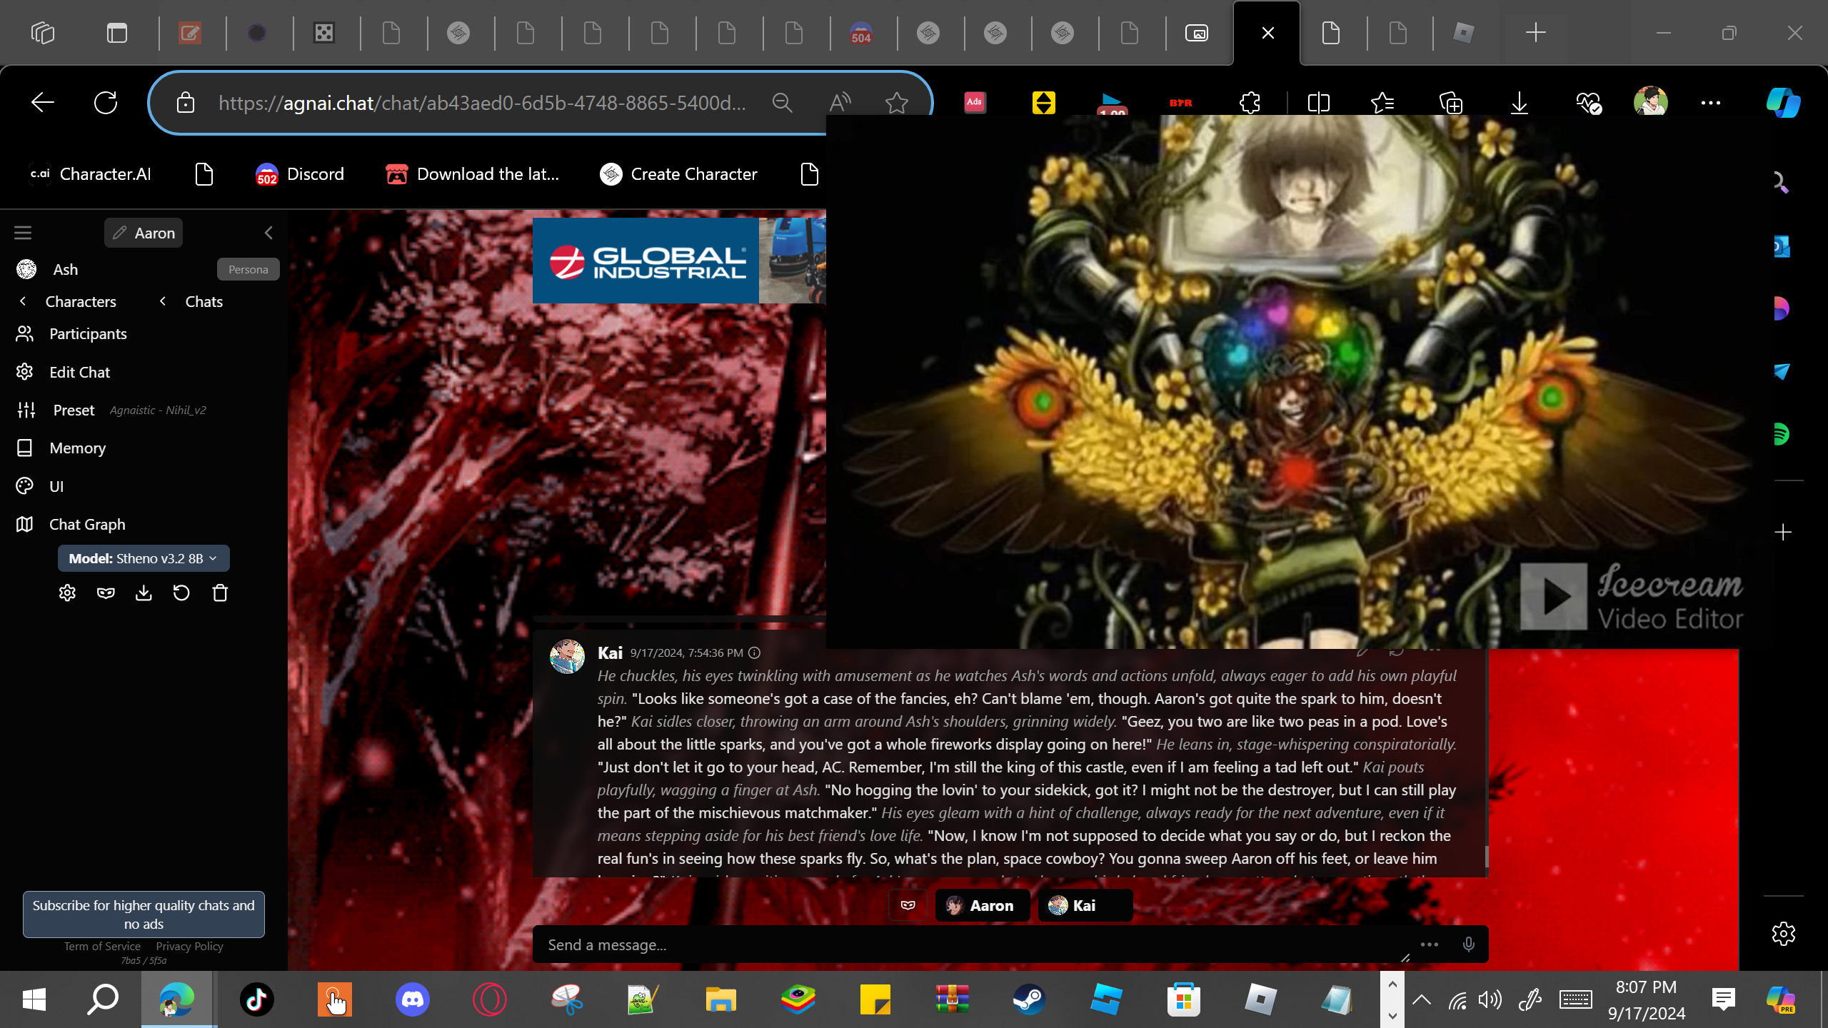Click the microphone icon in message box
This screenshot has width=1828, height=1028.
pos(1468,944)
